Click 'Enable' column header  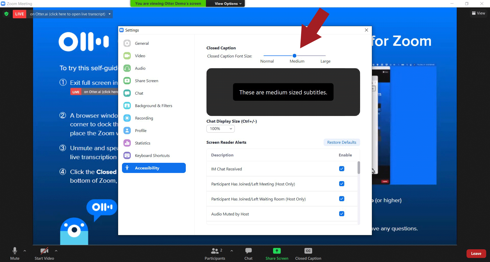[345, 155]
